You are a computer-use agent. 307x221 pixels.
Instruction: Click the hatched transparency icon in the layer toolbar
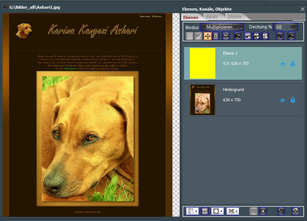click(x=190, y=36)
